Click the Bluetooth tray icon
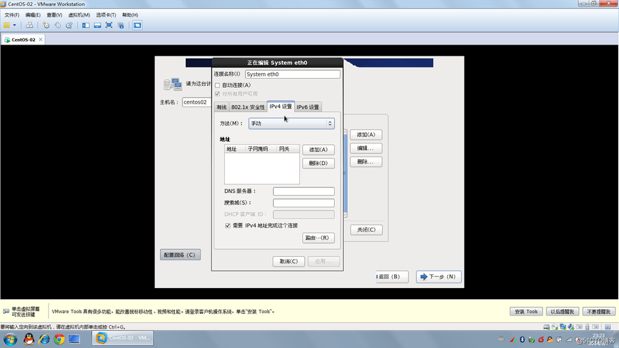The height and width of the screenshot is (348, 619). (522, 340)
